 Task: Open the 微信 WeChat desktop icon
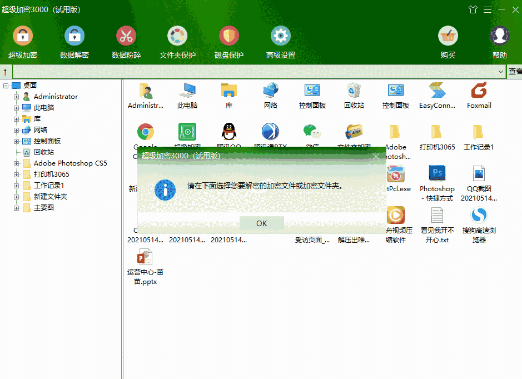[312, 133]
